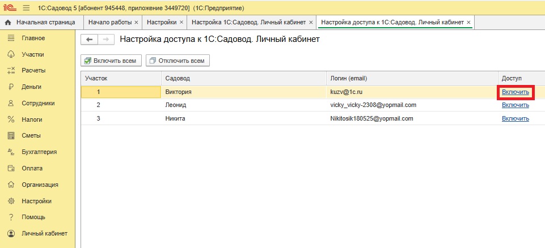Click the Бухгалтерия Дт/Кт icon
Screen dimensions: 545x248
(11, 152)
